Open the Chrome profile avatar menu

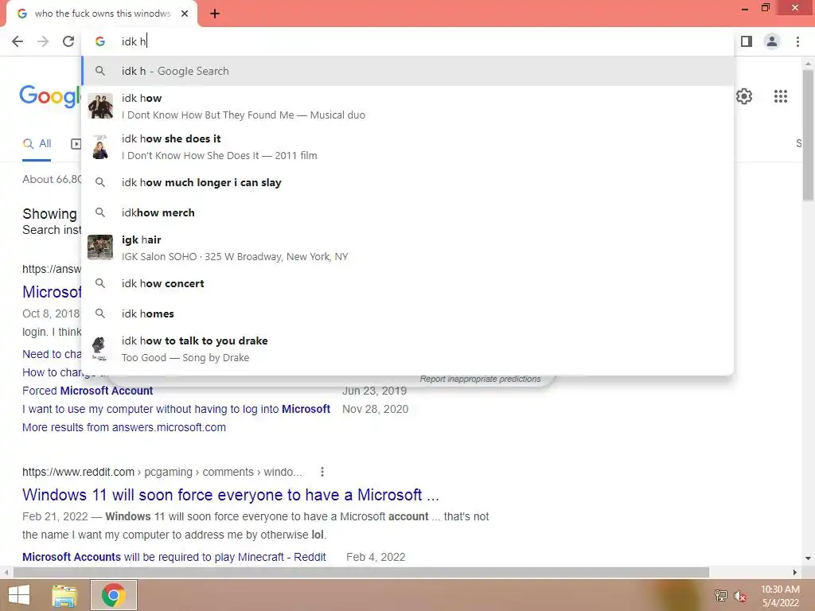click(x=772, y=41)
